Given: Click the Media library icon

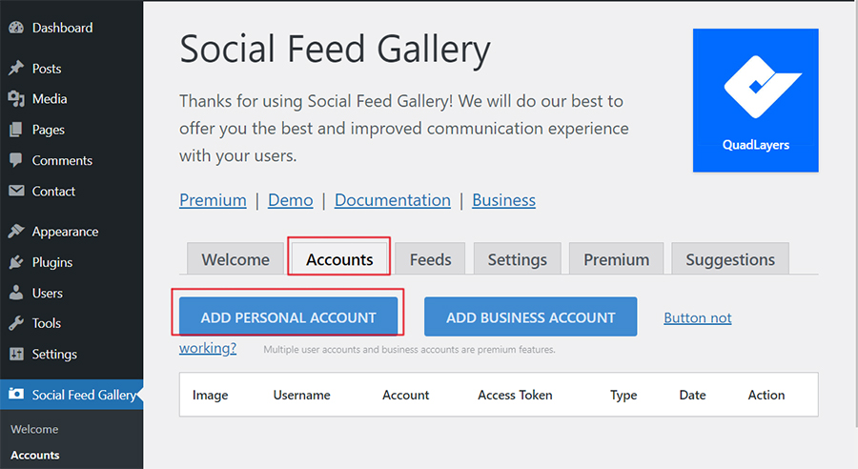Looking at the screenshot, I should tap(16, 99).
